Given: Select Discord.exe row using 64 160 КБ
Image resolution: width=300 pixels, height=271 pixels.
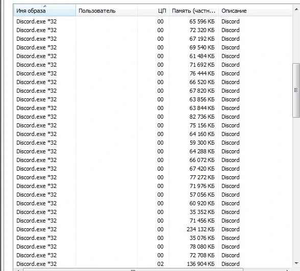Looking at the screenshot, I should coord(153,134).
